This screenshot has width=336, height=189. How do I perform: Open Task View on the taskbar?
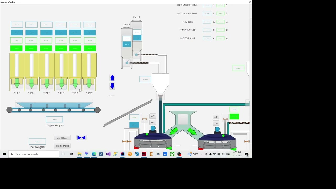tap(71, 154)
